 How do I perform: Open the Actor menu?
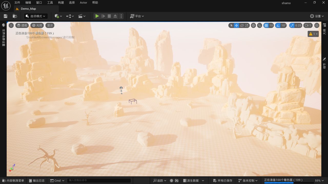tap(84, 3)
